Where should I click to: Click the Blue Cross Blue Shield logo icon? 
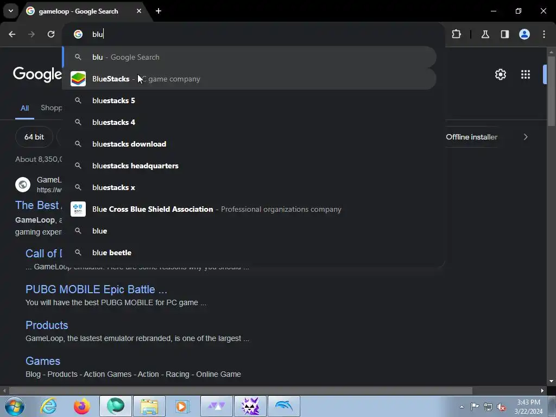(78, 209)
